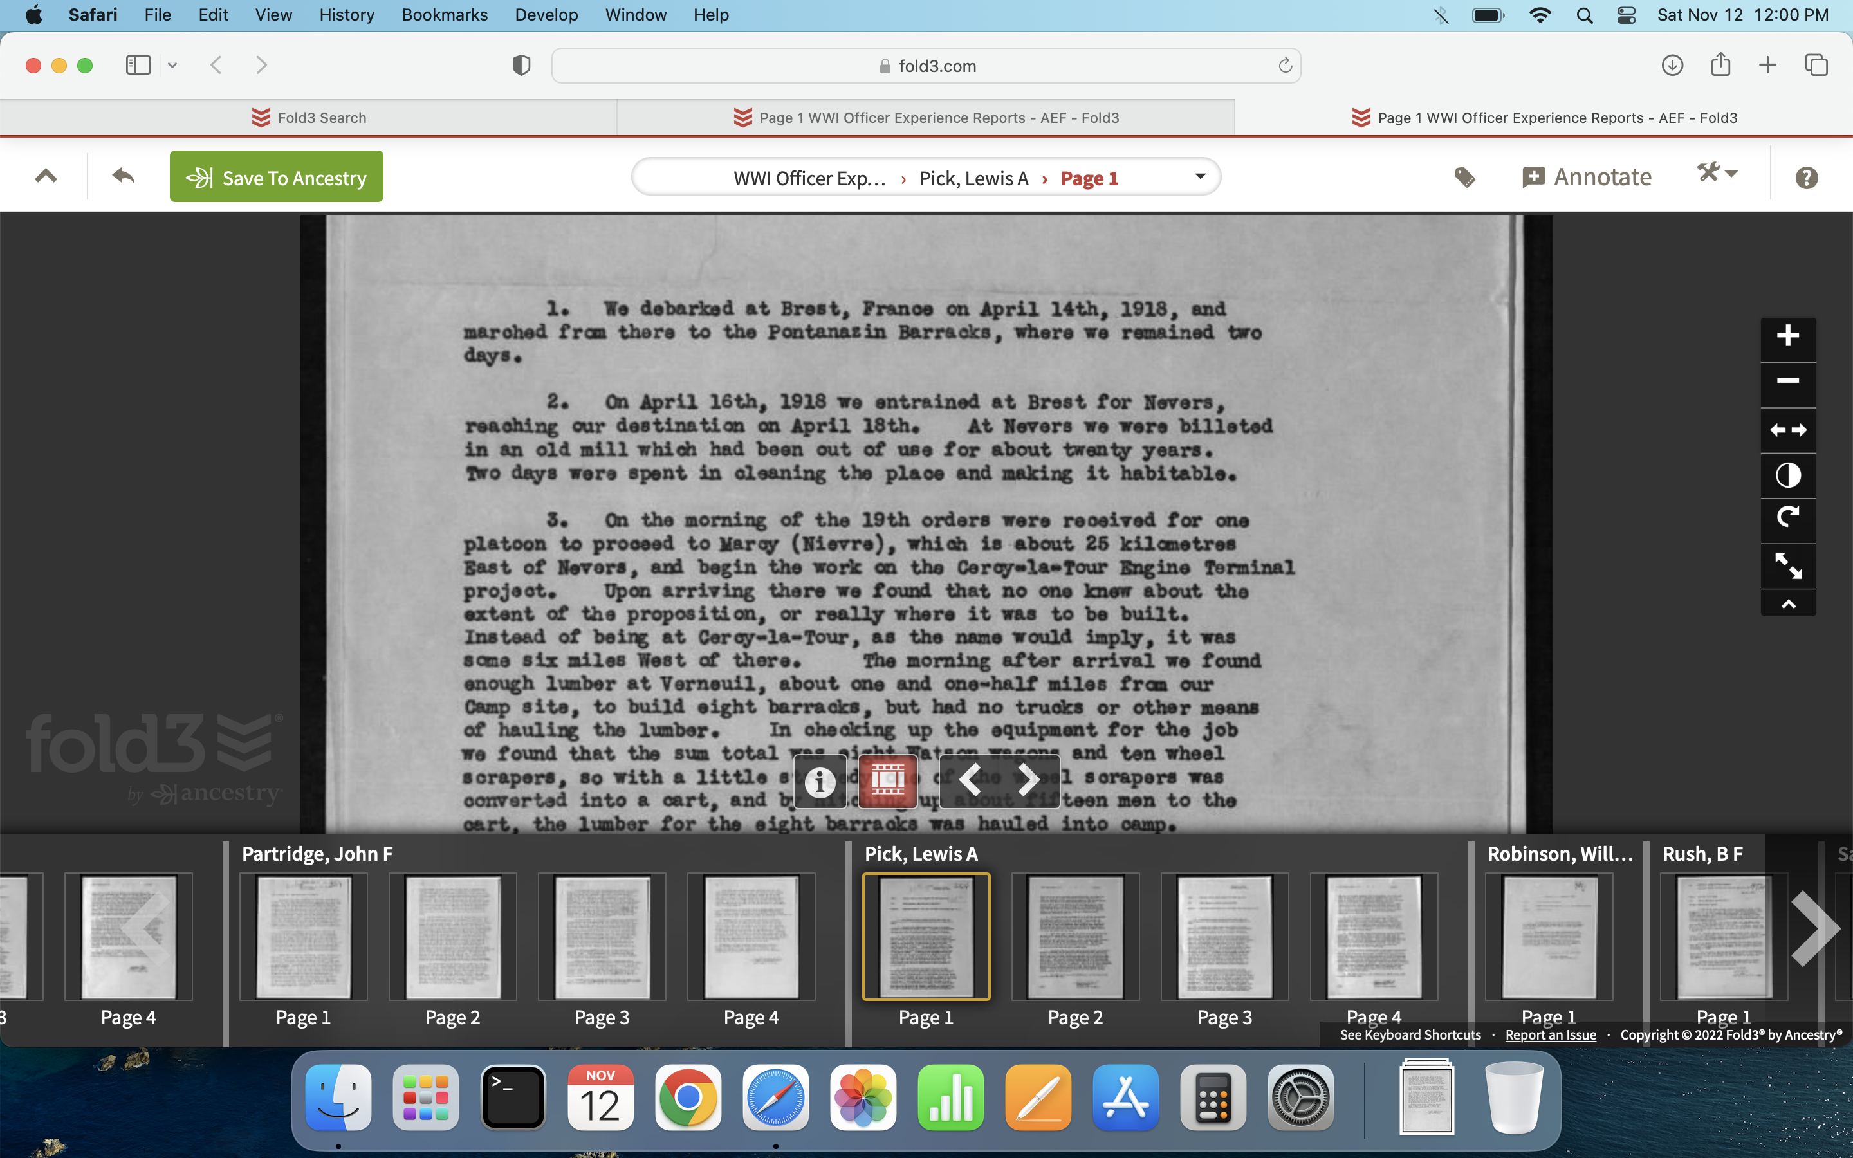Image resolution: width=1853 pixels, height=1158 pixels.
Task: Click the Report an Issue link
Action: pyautogui.click(x=1550, y=1034)
